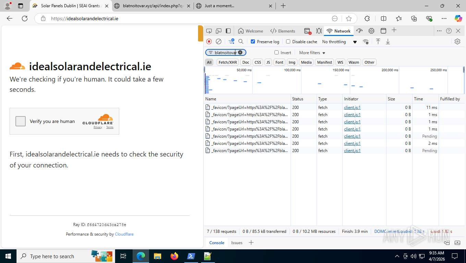Refresh the current page
Image resolution: width=466 pixels, height=263 pixels.
point(25,18)
